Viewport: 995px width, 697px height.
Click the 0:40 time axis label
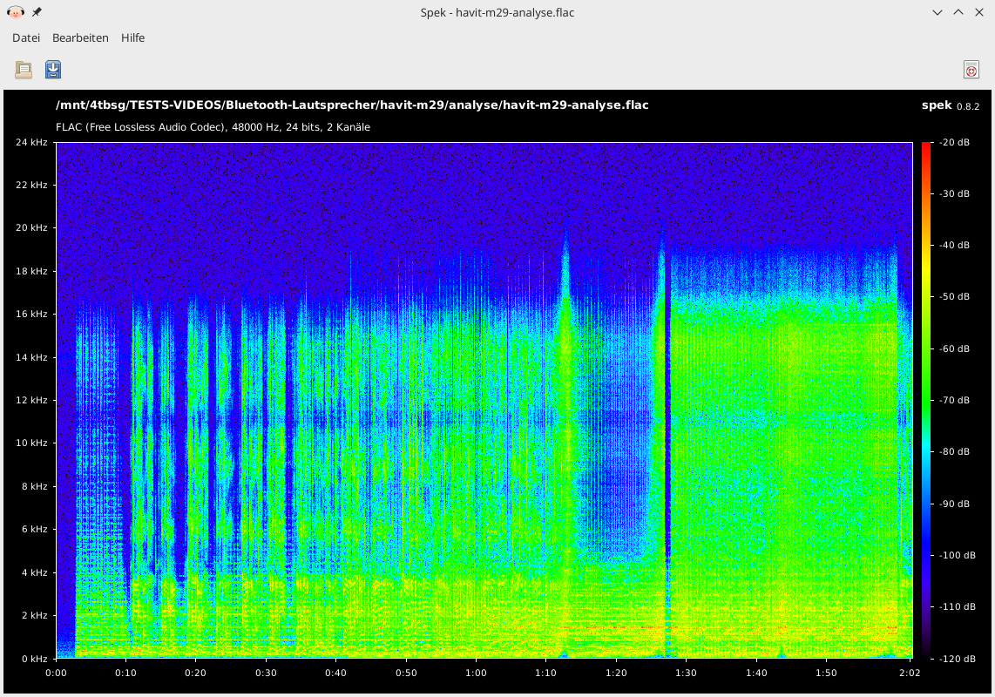click(335, 673)
